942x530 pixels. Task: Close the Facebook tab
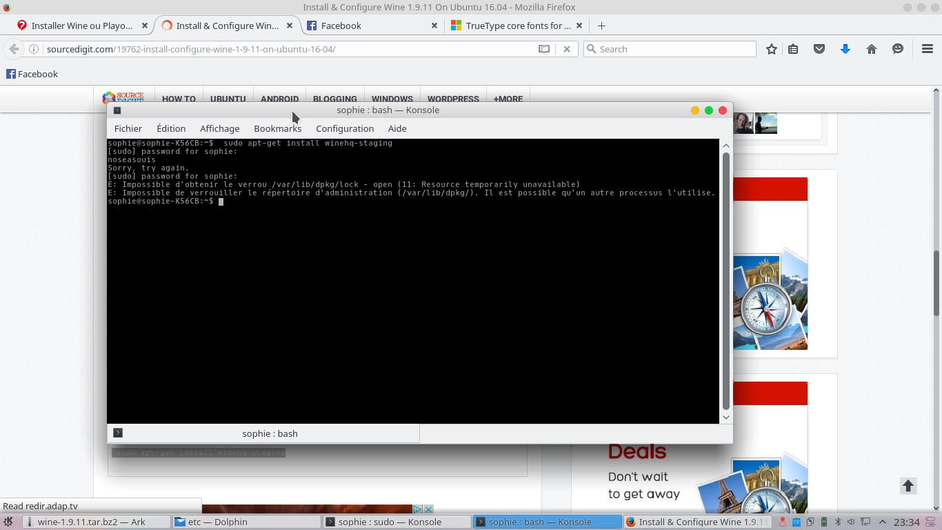[x=434, y=26]
